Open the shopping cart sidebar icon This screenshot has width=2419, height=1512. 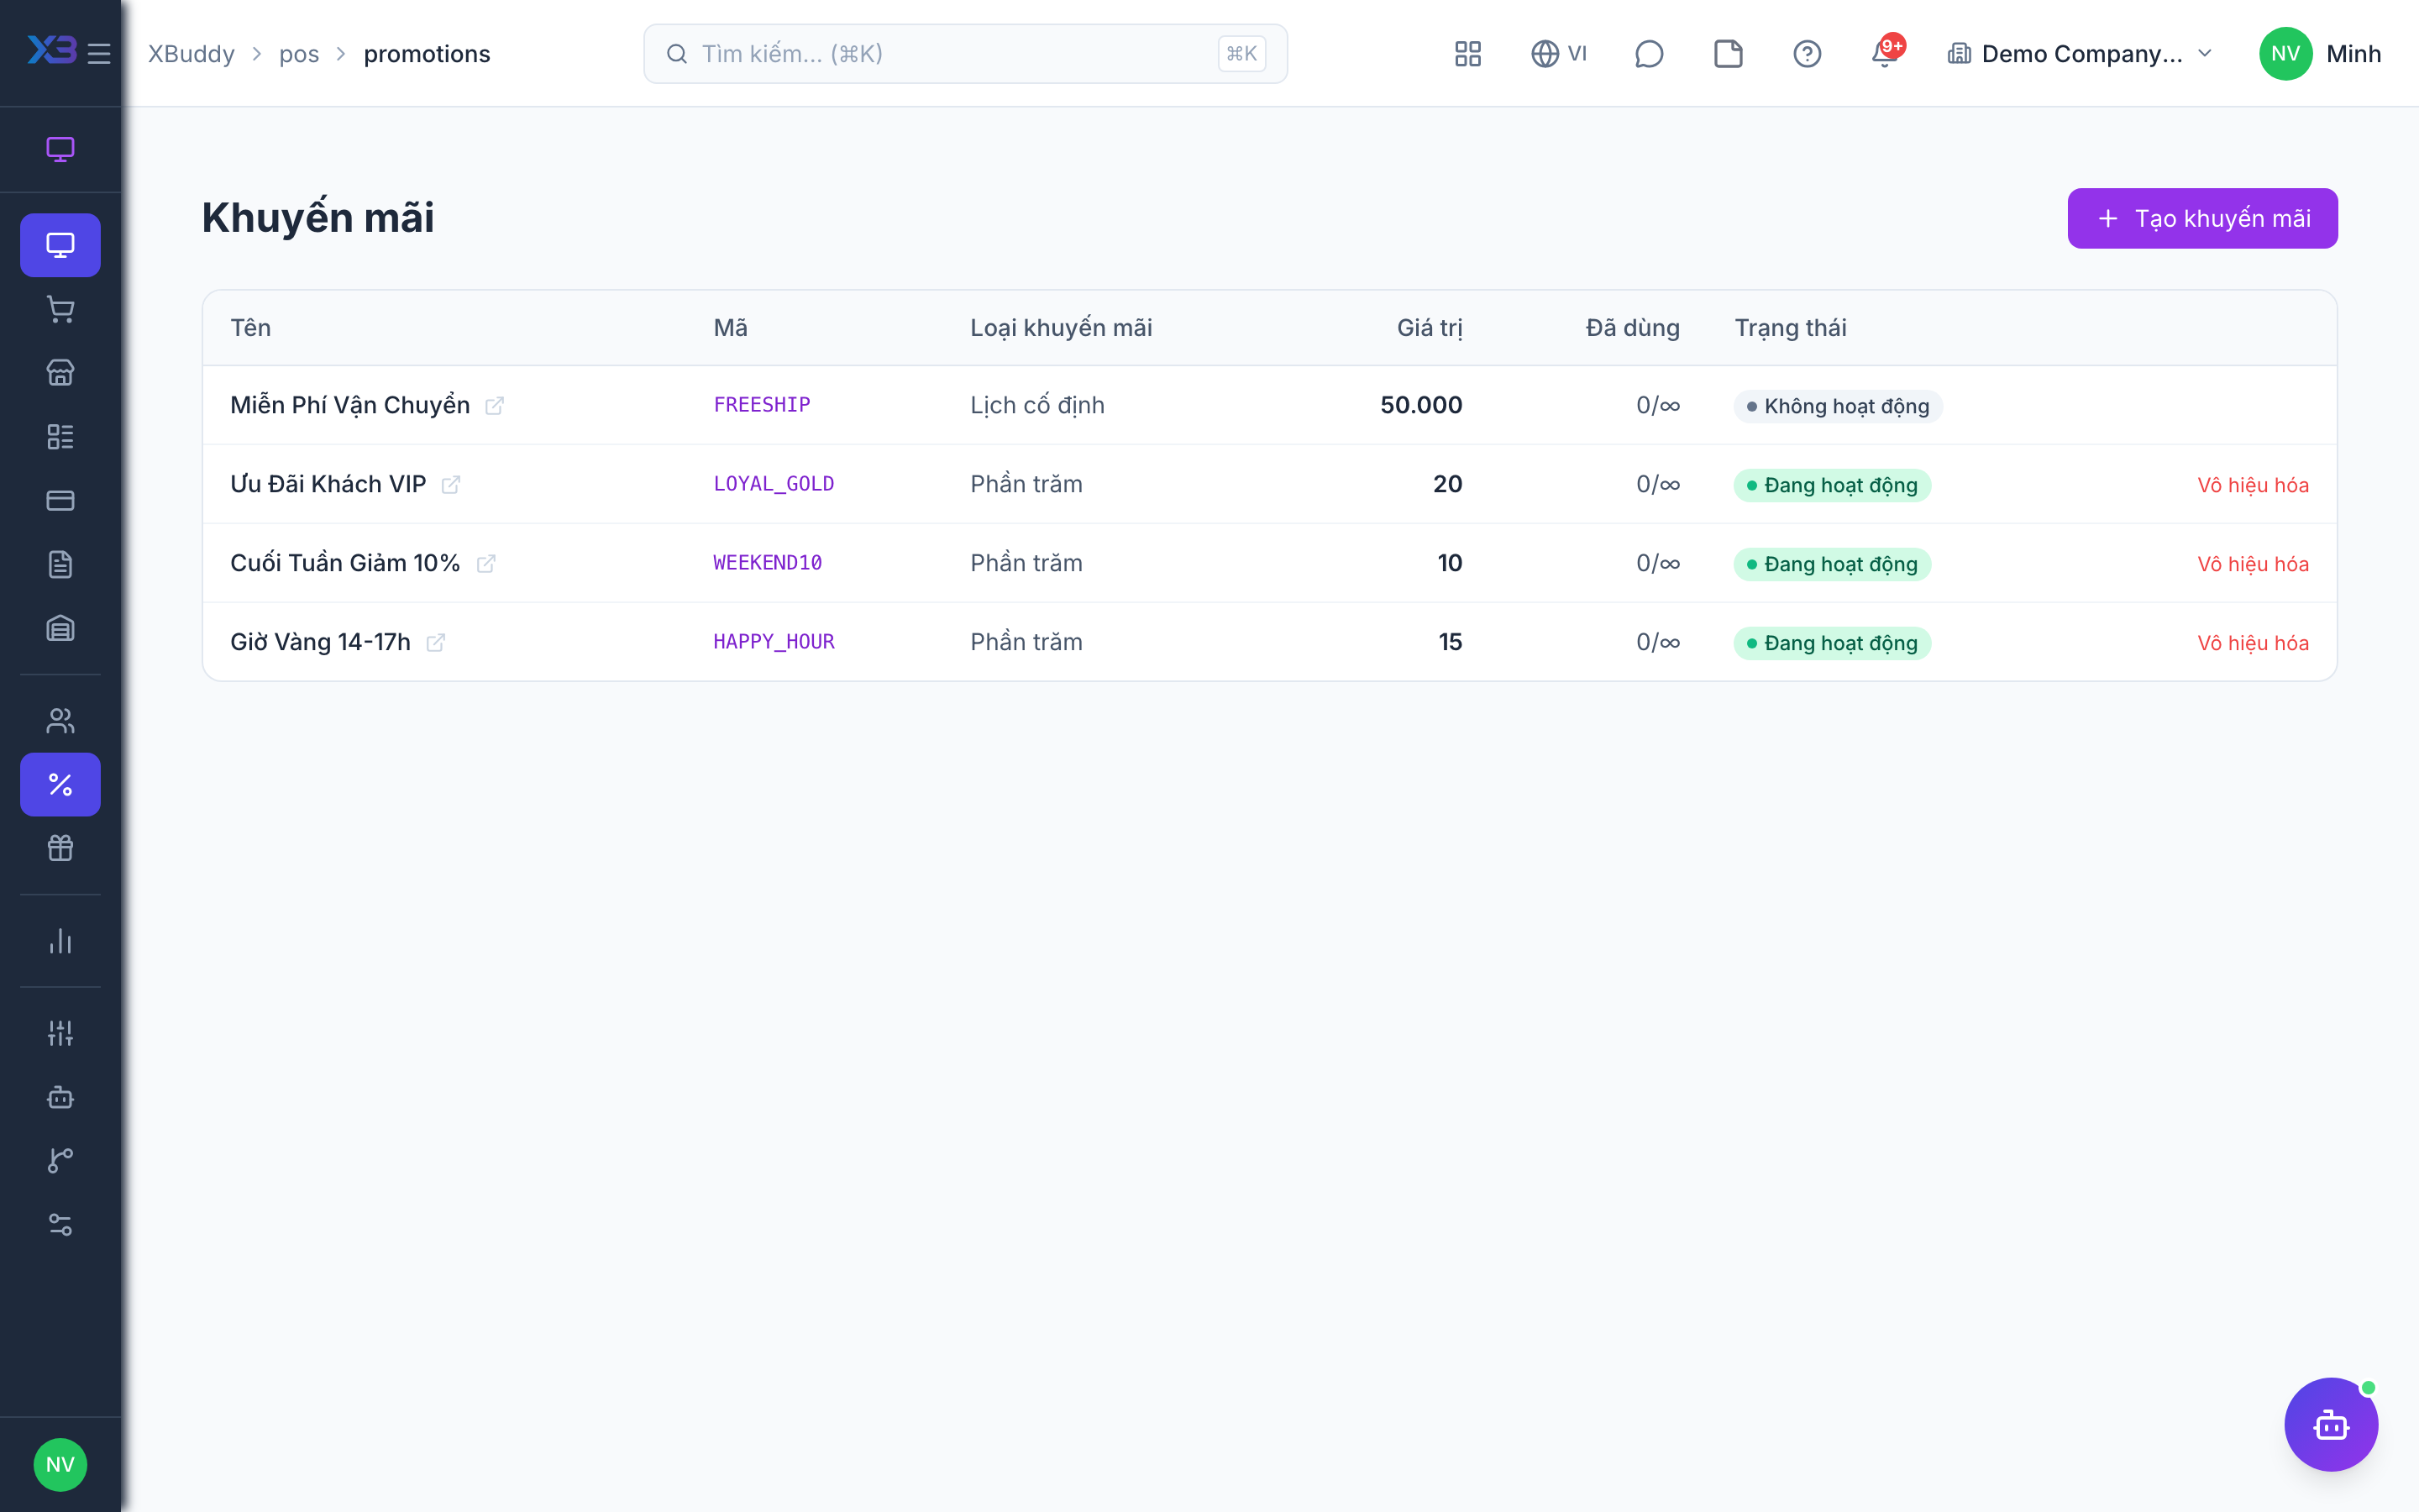coord(60,309)
